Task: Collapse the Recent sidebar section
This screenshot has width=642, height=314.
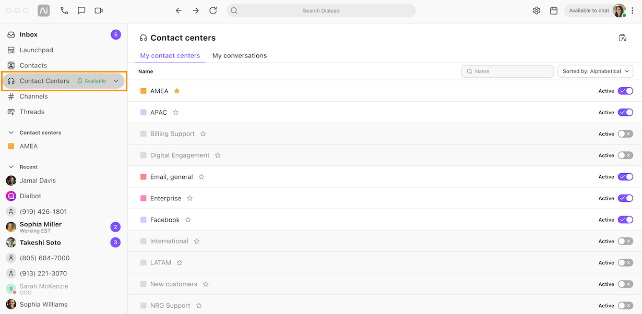Action: click(11, 167)
